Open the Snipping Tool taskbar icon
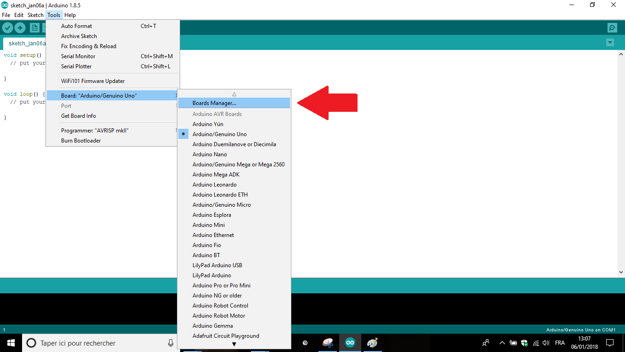 tap(328, 343)
